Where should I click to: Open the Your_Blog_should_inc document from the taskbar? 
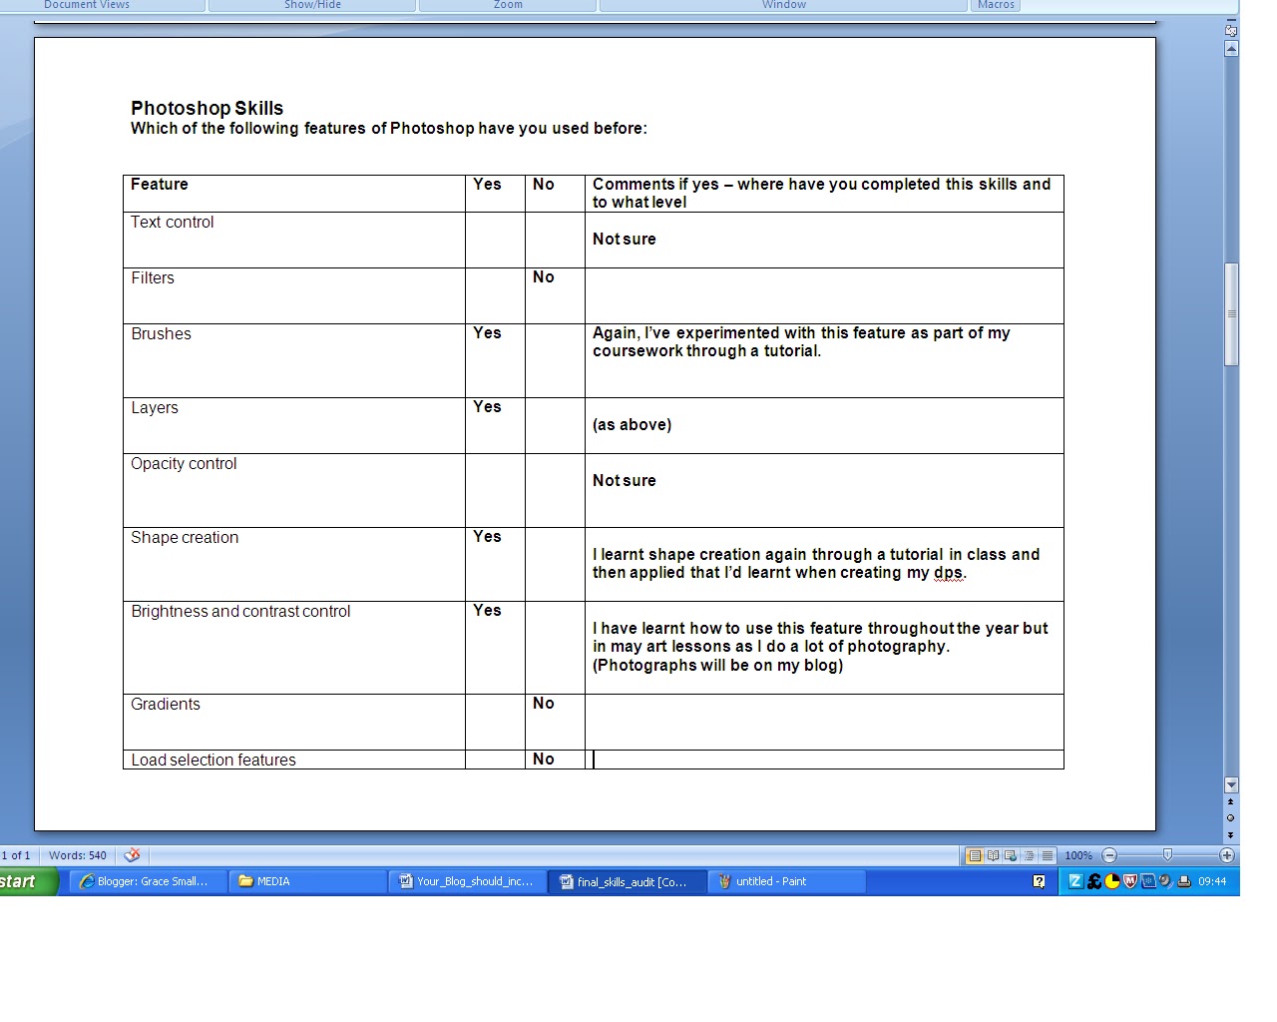pos(467,881)
